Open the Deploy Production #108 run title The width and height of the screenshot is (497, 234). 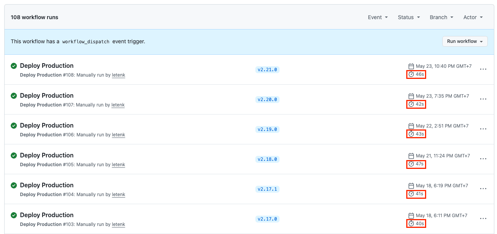47,65
